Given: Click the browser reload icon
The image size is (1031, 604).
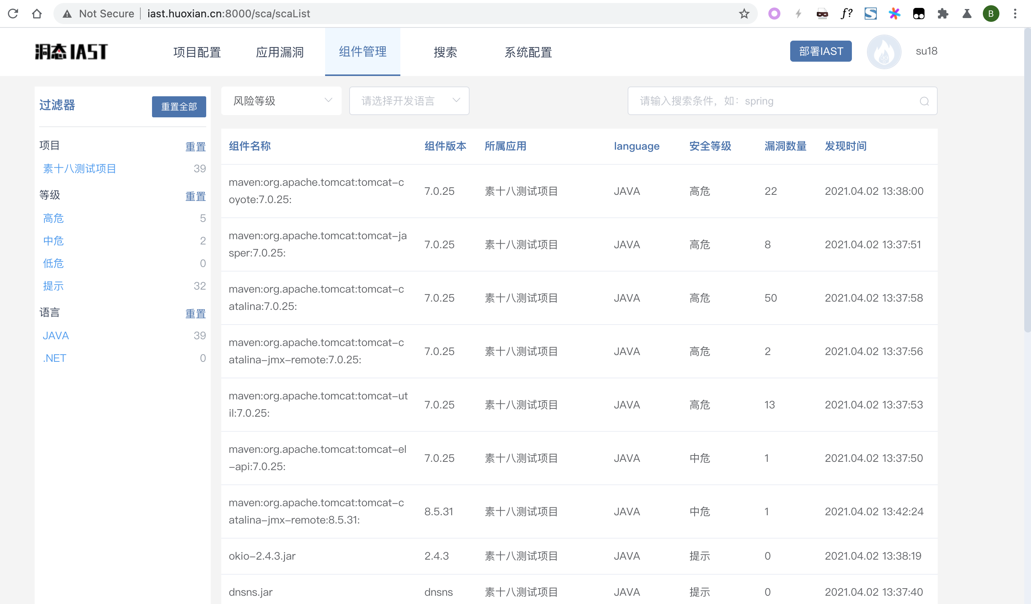Looking at the screenshot, I should 13,14.
